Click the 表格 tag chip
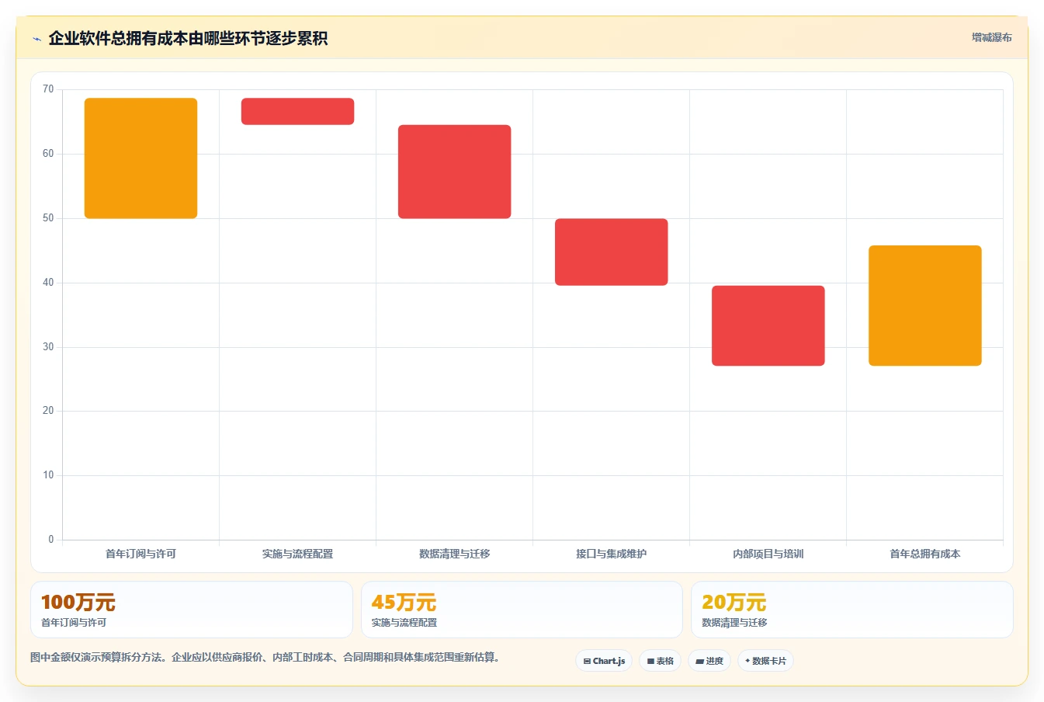 pyautogui.click(x=661, y=661)
